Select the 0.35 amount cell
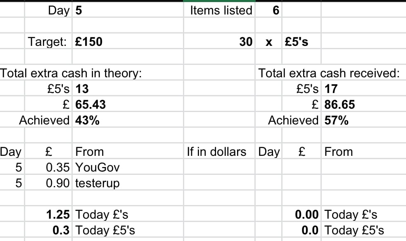Screen dimensions: 406x241 (x=58, y=167)
